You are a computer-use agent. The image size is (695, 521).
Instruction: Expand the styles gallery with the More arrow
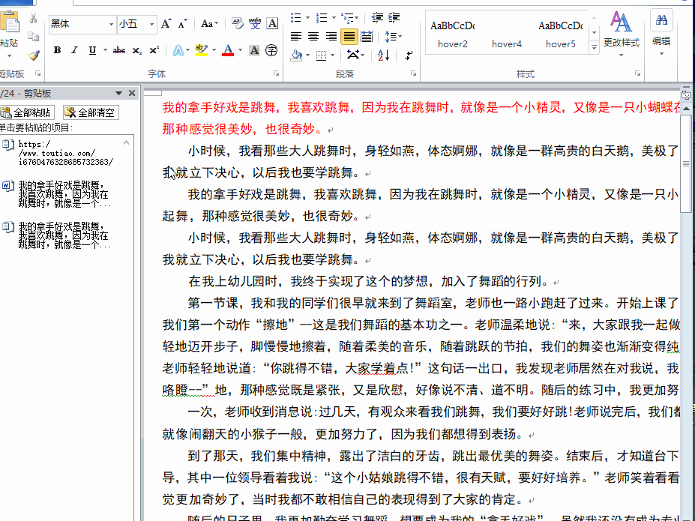point(595,46)
